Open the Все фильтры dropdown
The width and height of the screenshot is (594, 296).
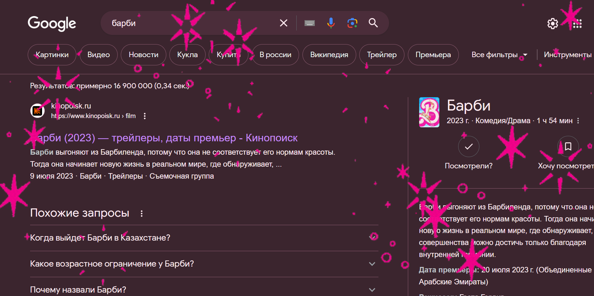499,55
